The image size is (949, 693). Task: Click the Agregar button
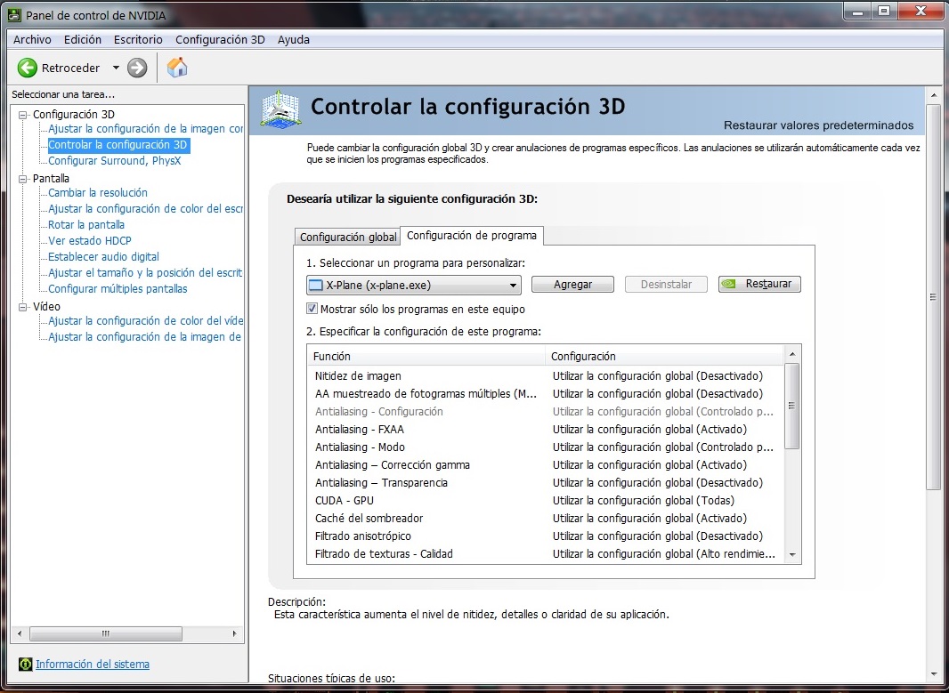click(x=572, y=284)
